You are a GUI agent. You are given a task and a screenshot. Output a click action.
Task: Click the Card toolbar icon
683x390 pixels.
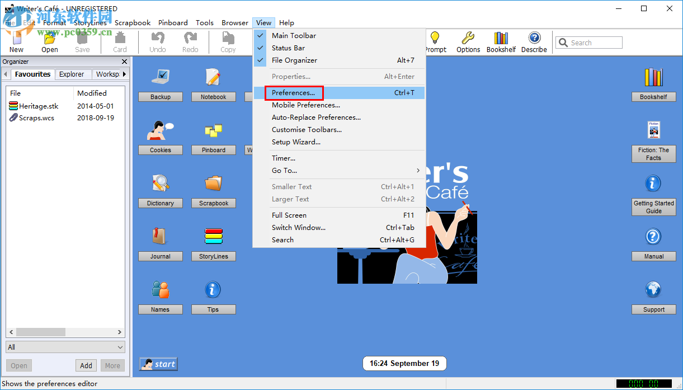tap(120, 43)
